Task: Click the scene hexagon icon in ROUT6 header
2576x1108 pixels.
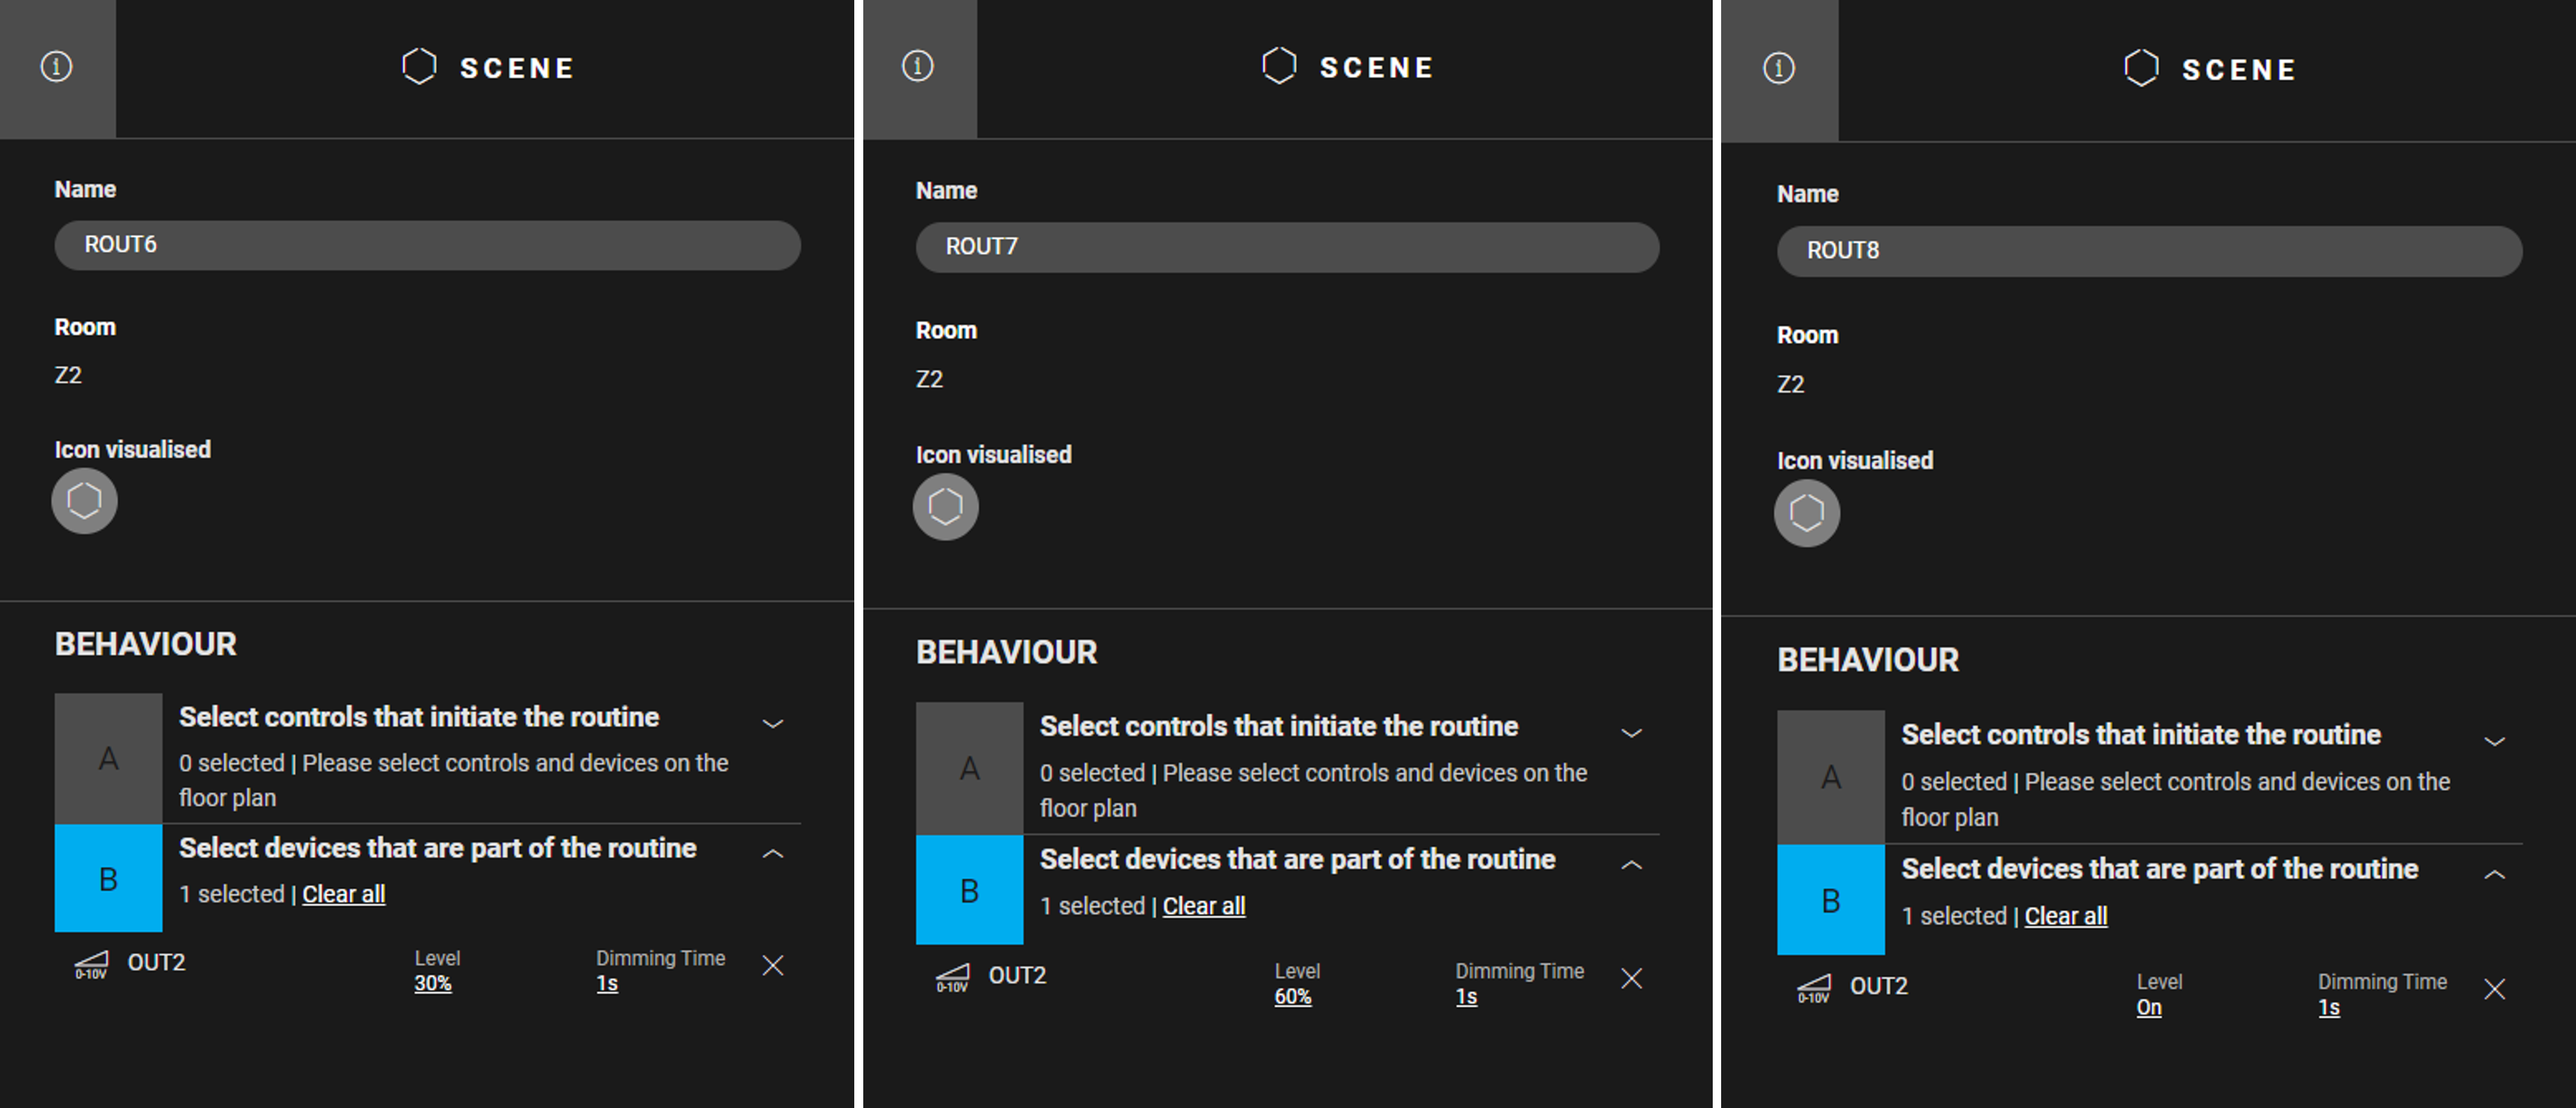Action: [x=419, y=67]
